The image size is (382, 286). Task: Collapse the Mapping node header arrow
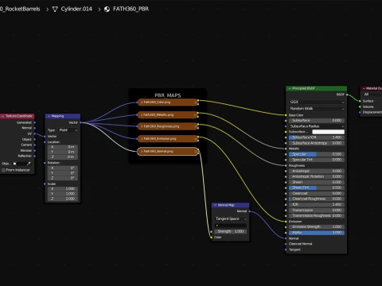[49, 116]
